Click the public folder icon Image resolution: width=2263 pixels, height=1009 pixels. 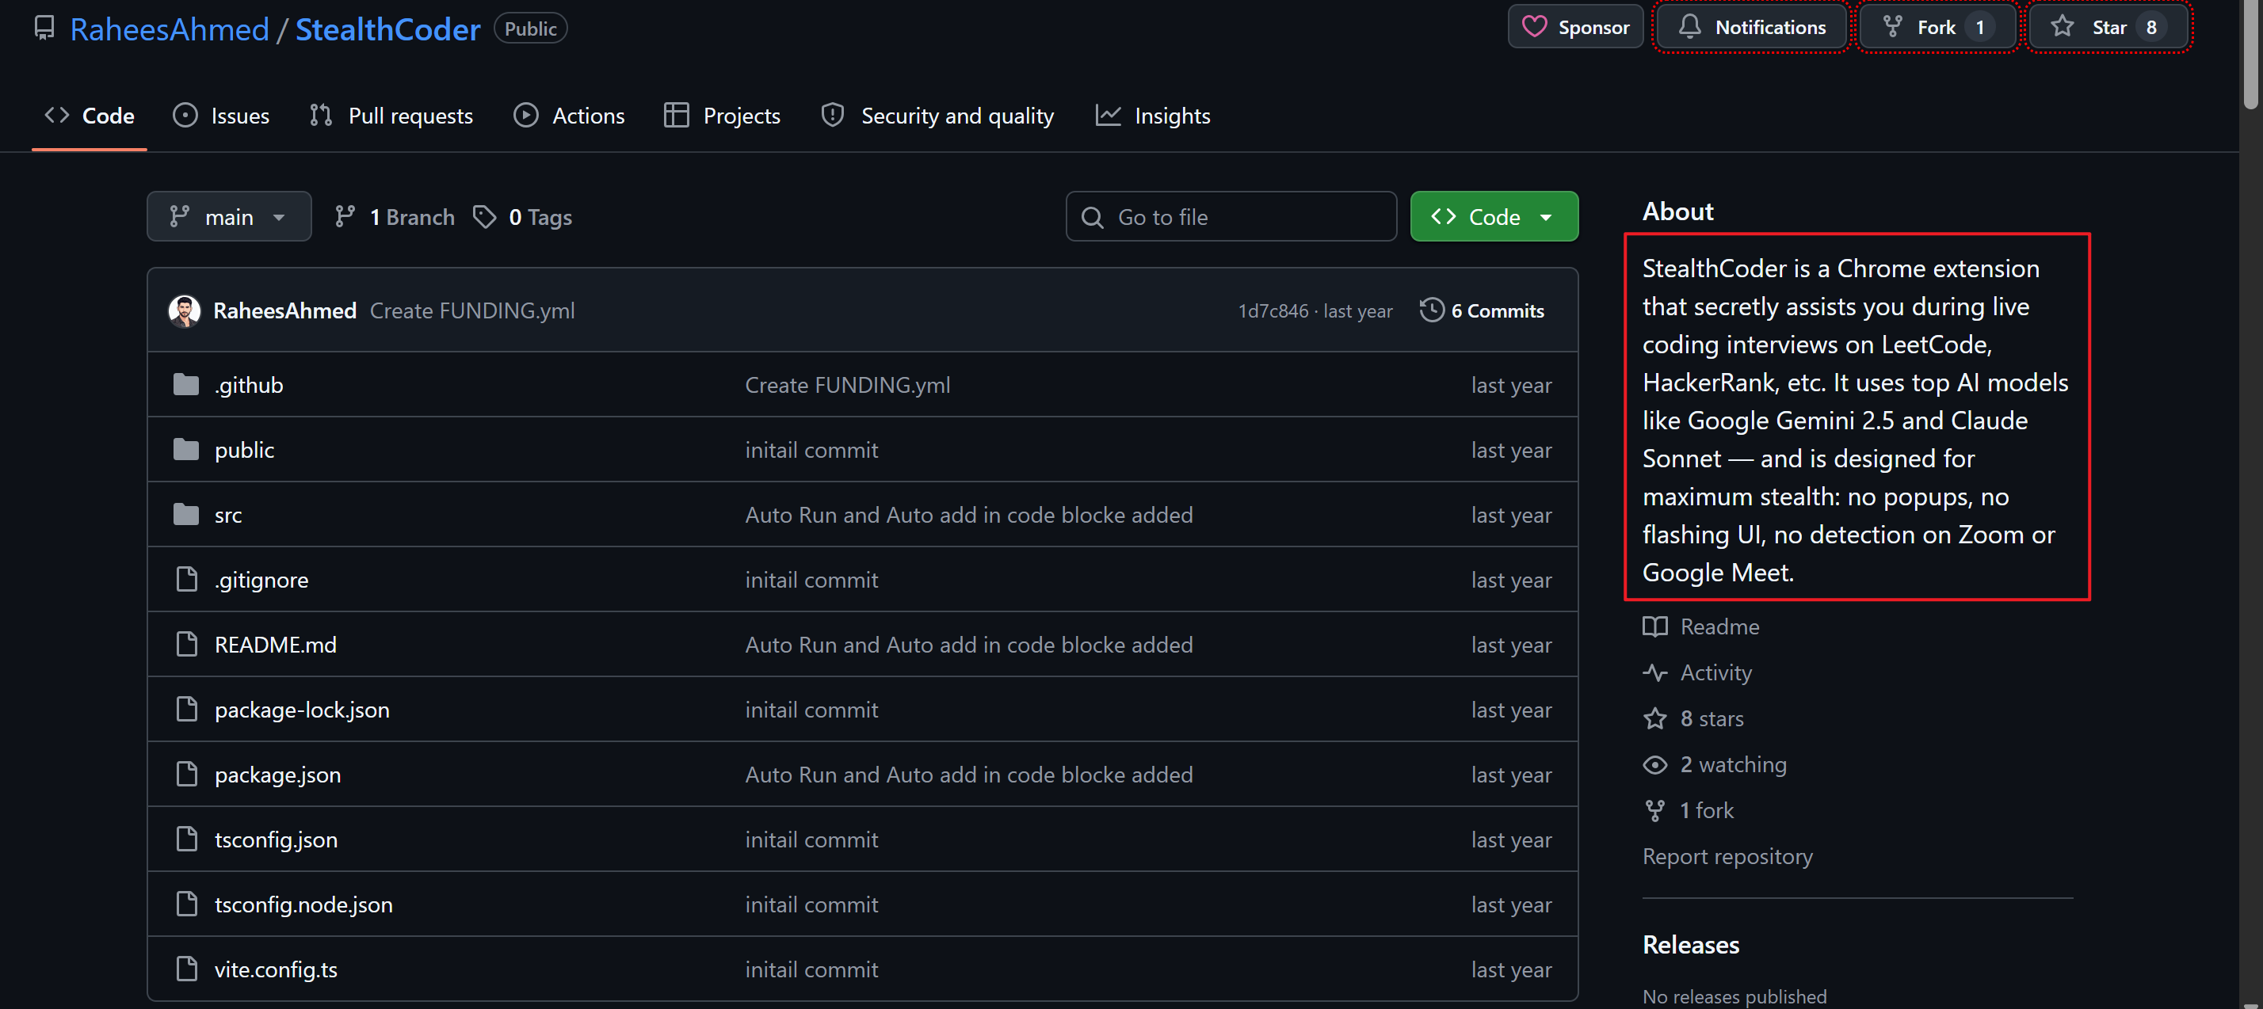pos(186,450)
